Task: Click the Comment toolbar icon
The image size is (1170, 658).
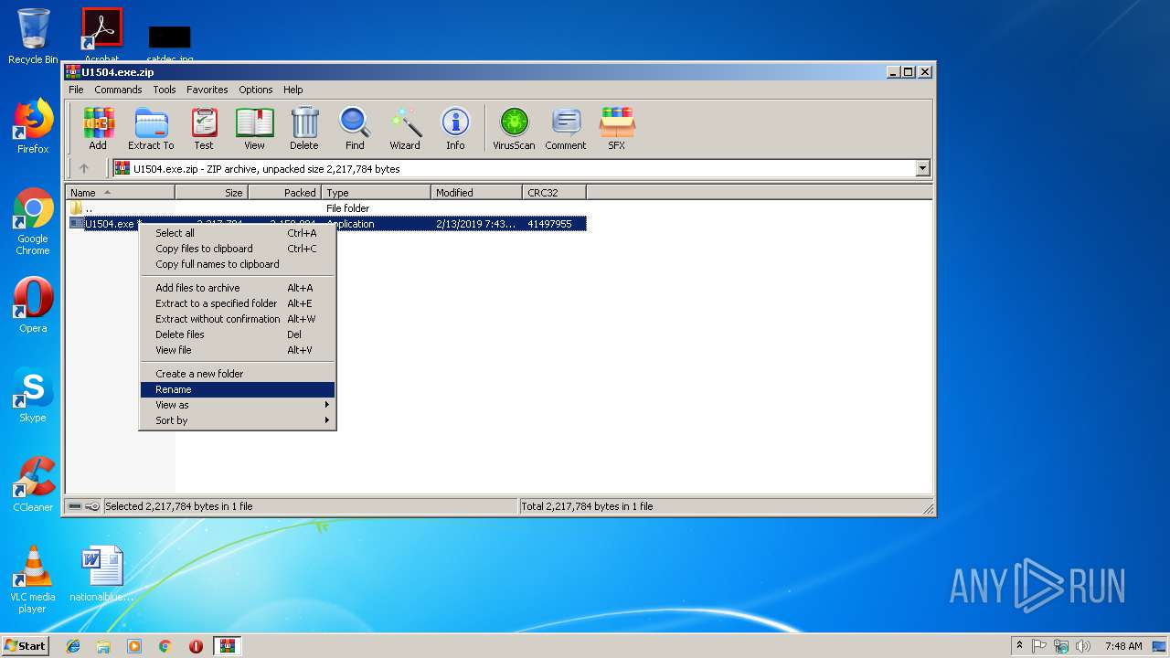Action: point(566,128)
